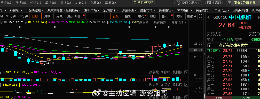Click sell price 27.65 in 卖一 row

pos(228,94)
